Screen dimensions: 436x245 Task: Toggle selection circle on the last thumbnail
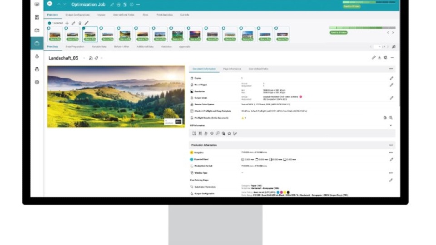tap(276, 29)
